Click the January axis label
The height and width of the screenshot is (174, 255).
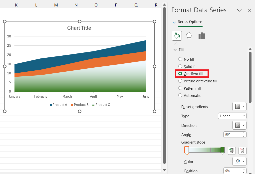click(14, 96)
